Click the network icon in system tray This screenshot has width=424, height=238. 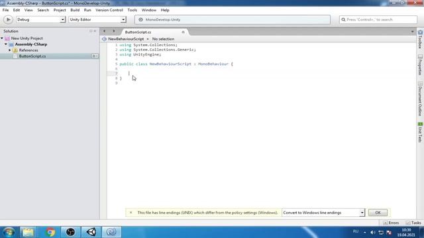(x=381, y=232)
